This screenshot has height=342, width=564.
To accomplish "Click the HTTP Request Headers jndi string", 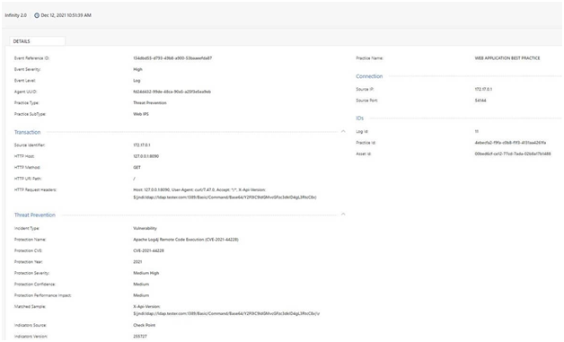I will click(225, 197).
